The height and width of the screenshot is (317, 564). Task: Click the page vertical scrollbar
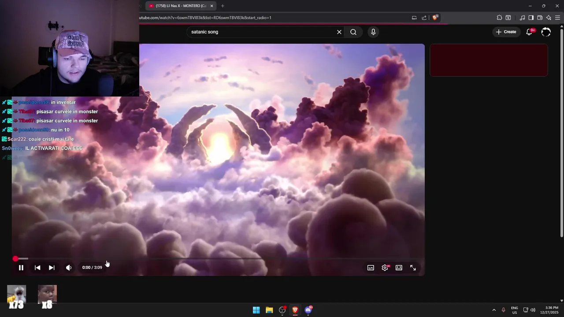tap(561, 132)
